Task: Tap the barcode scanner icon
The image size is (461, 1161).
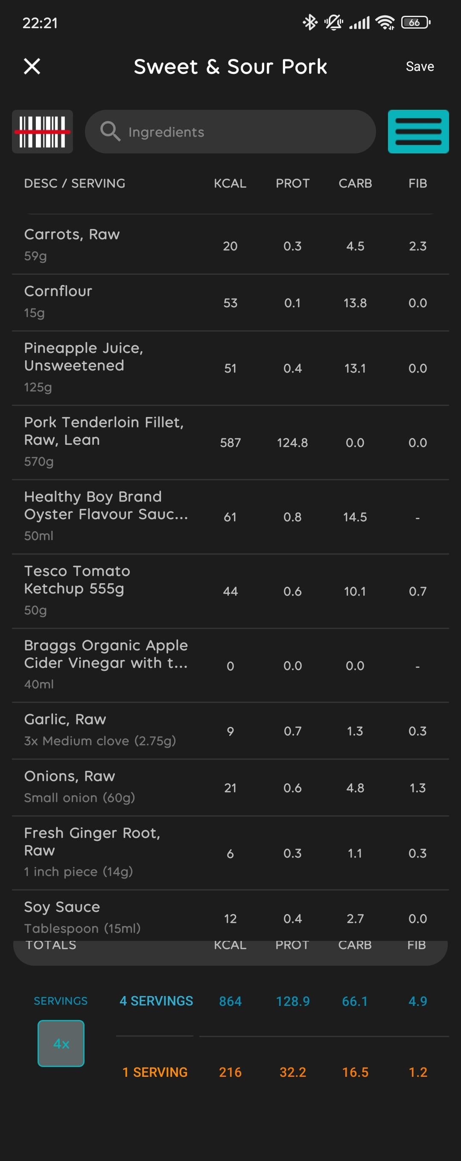Action: (42, 132)
